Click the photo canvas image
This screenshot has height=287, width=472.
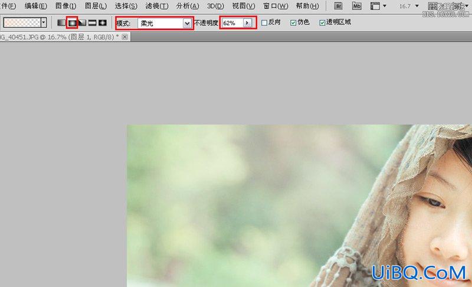point(299,206)
